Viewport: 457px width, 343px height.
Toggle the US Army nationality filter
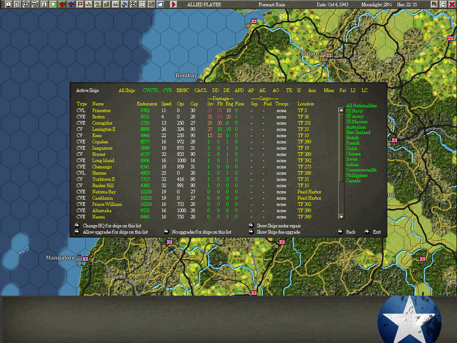(x=355, y=117)
